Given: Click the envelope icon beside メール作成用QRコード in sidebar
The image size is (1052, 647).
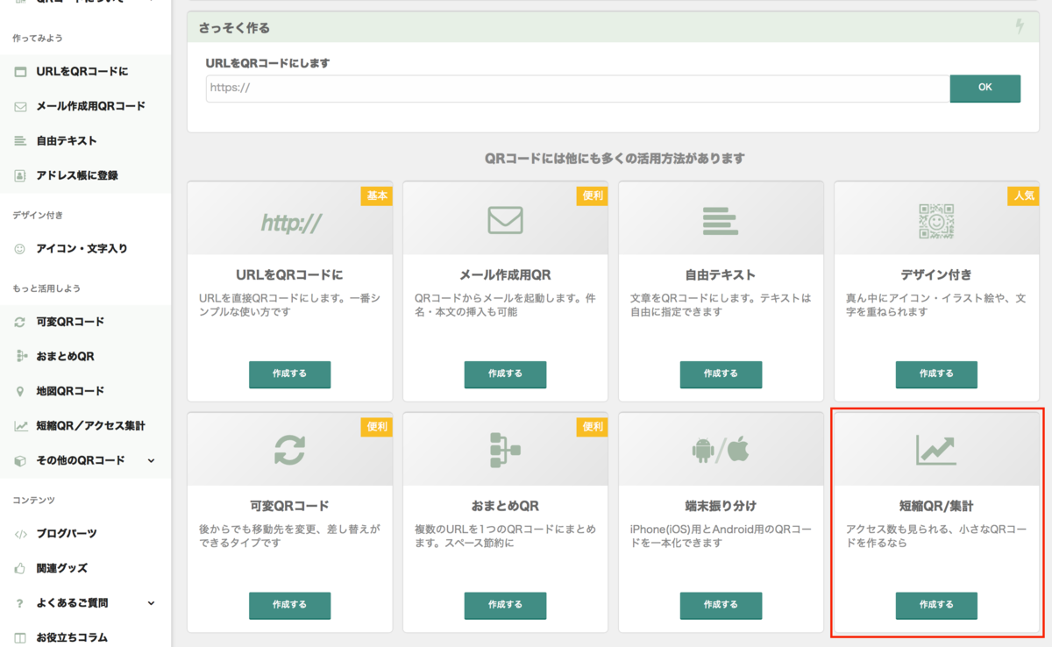Looking at the screenshot, I should [x=20, y=106].
